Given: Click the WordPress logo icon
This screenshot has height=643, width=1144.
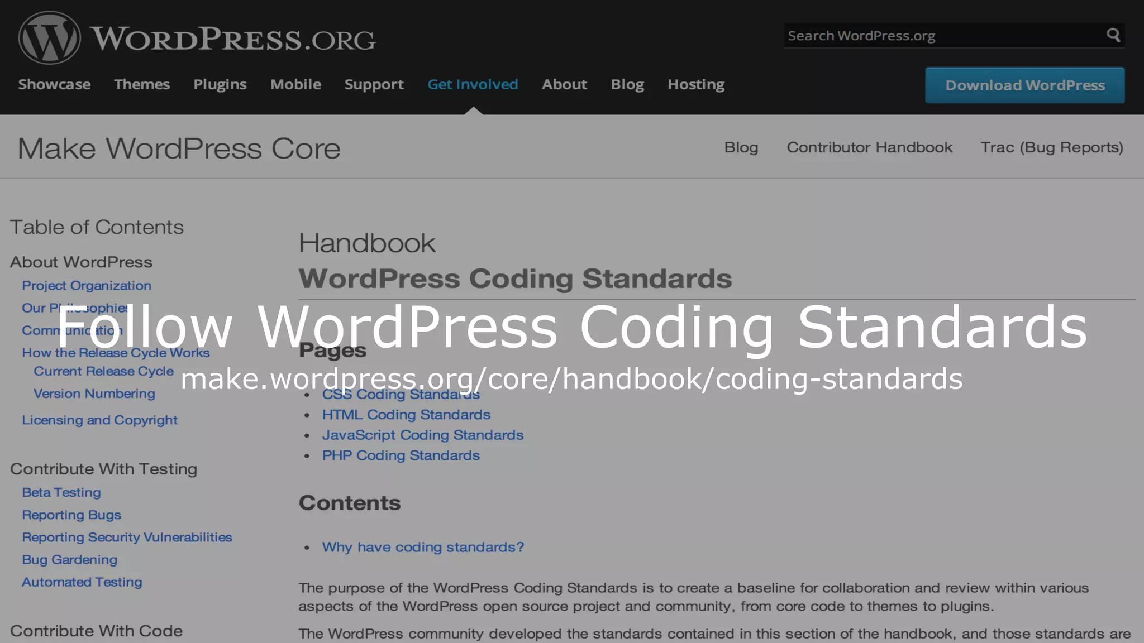Looking at the screenshot, I should pyautogui.click(x=50, y=38).
